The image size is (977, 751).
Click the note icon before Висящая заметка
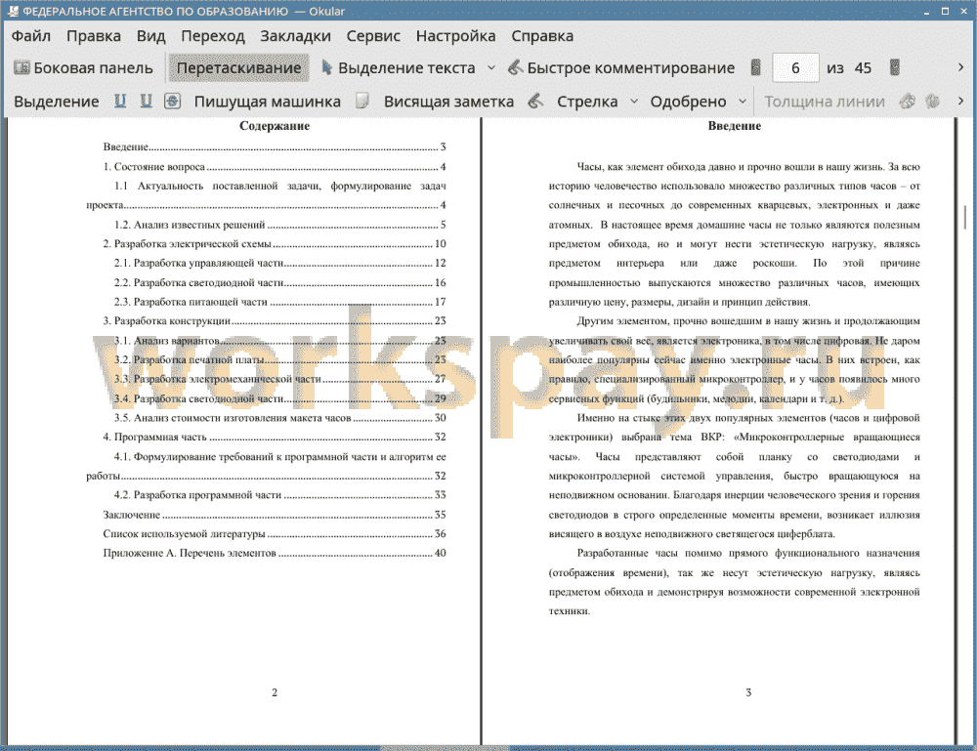pyautogui.click(x=362, y=101)
